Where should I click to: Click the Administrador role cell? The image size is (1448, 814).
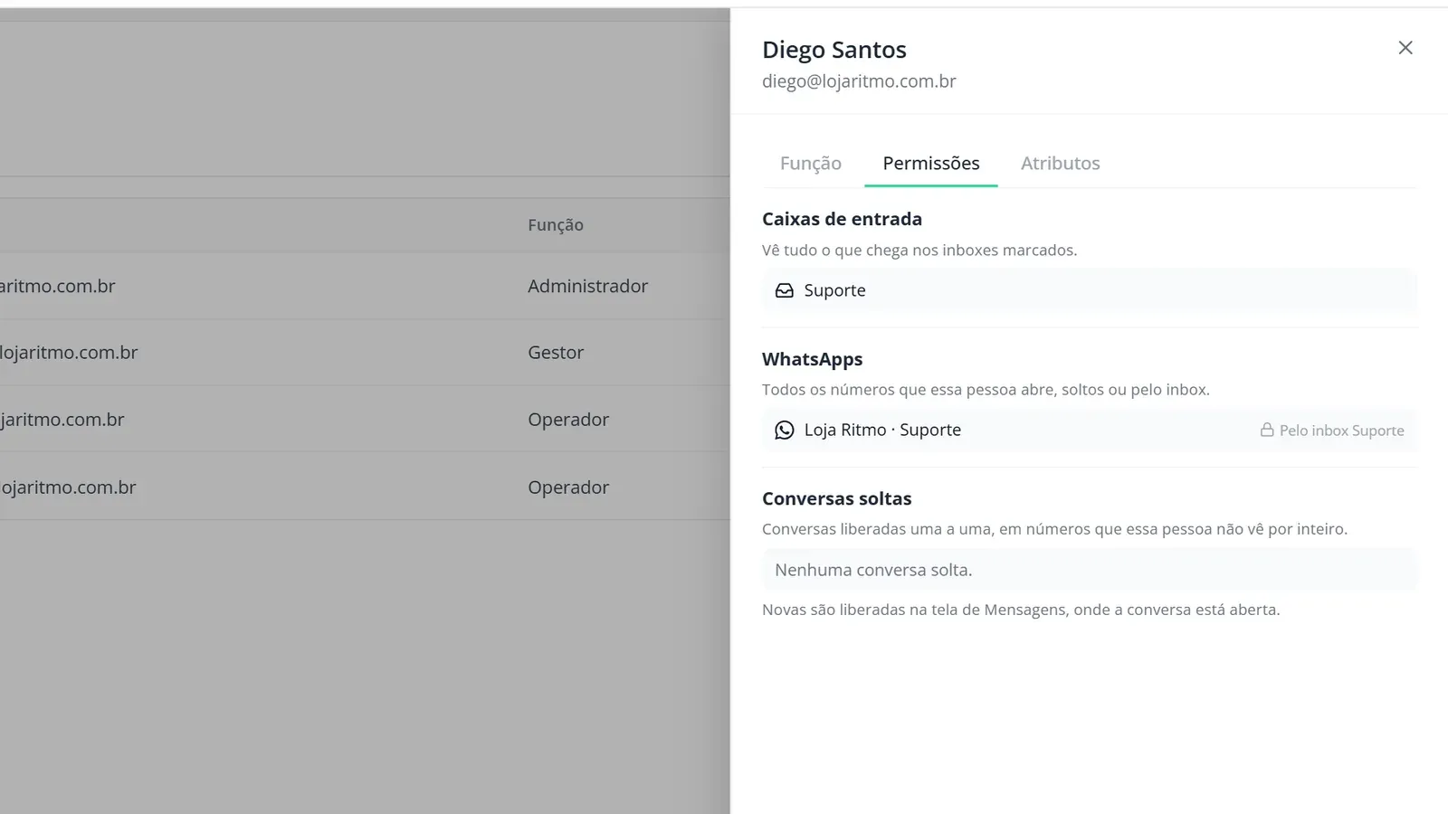click(588, 286)
